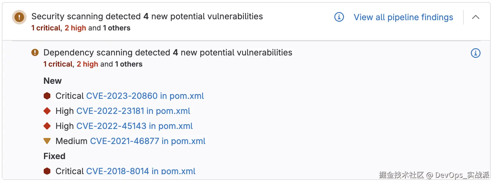Screen dimensions: 495x185
Task: Click the New section heading
Action: pos(52,81)
